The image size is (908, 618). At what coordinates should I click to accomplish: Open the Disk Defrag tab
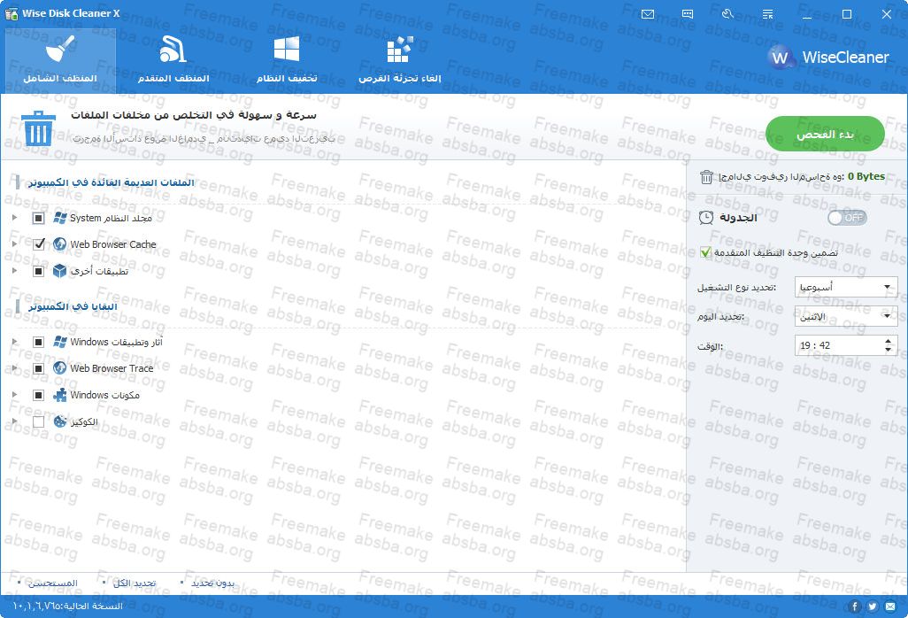399,60
